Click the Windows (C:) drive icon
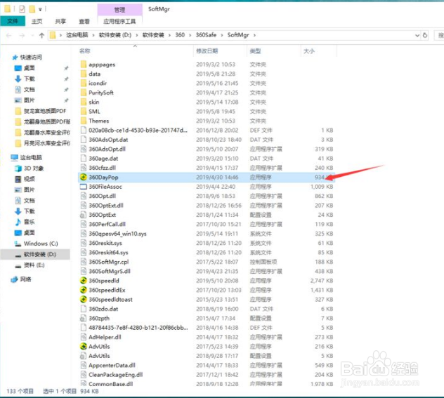 pos(18,244)
